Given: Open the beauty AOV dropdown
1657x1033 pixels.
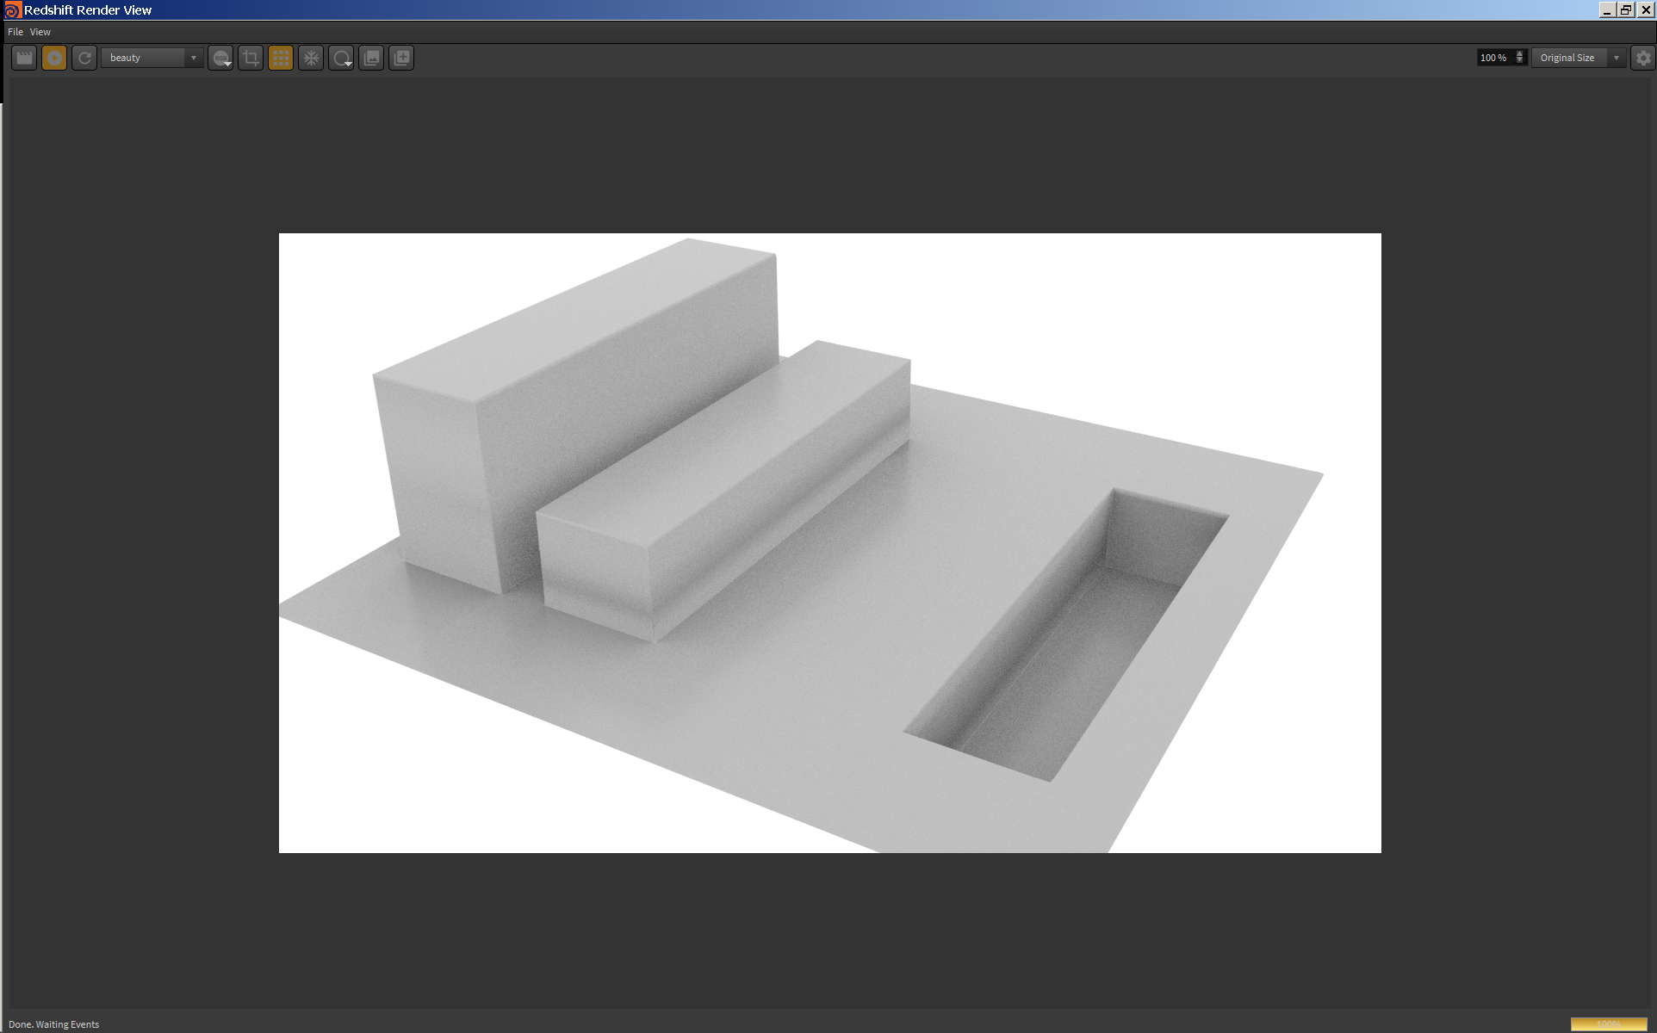Looking at the screenshot, I should (152, 58).
